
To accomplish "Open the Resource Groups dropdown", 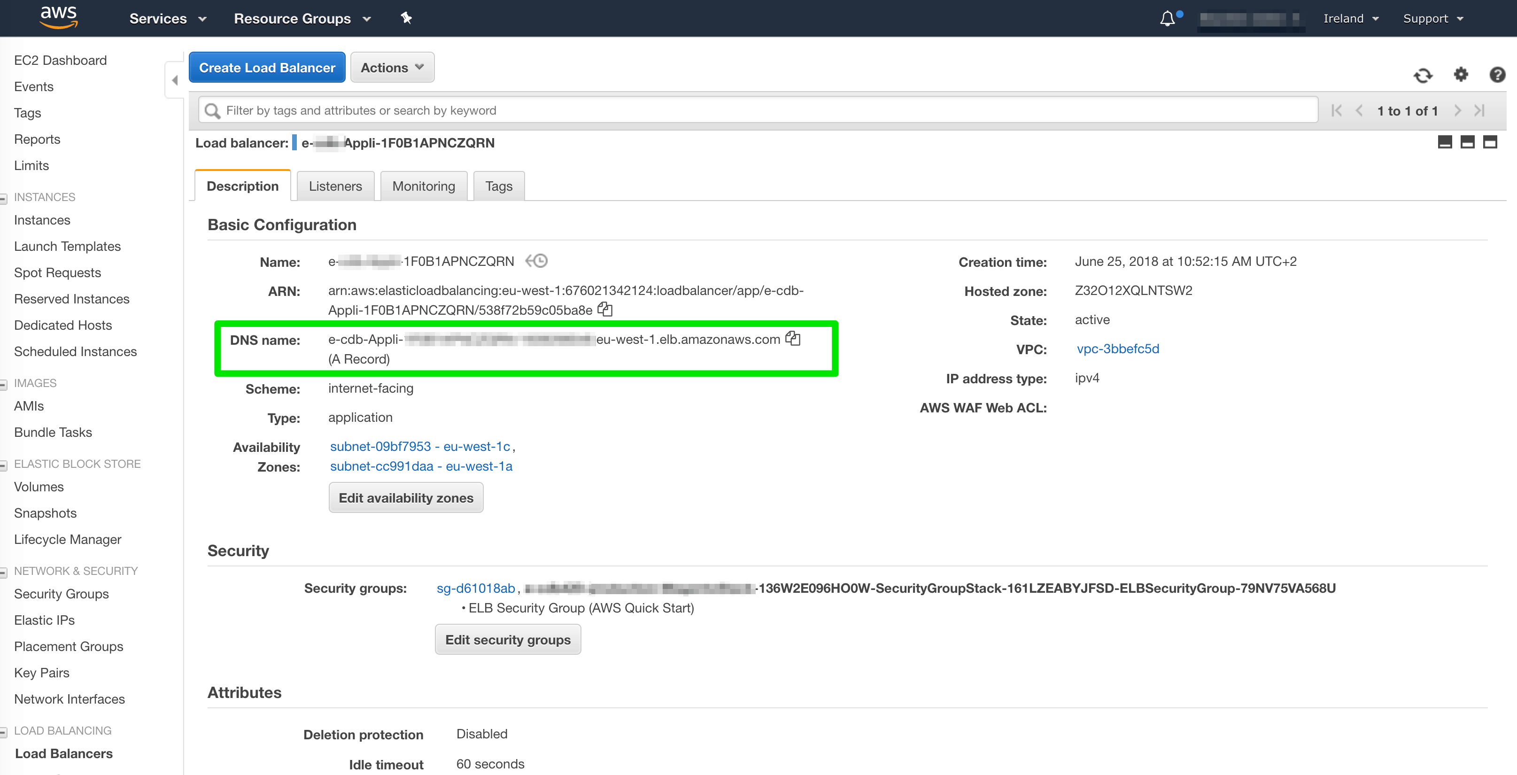I will coord(302,19).
